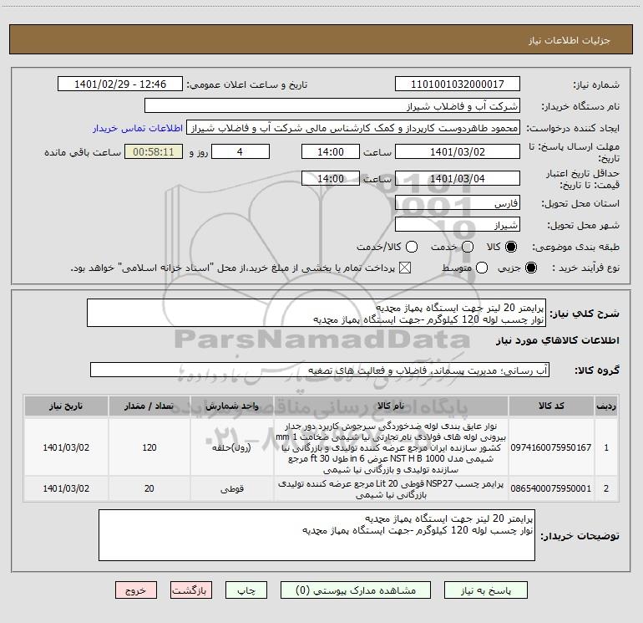The height and width of the screenshot is (623, 643).
Task: Click the خروج exit button
Action: tap(136, 590)
